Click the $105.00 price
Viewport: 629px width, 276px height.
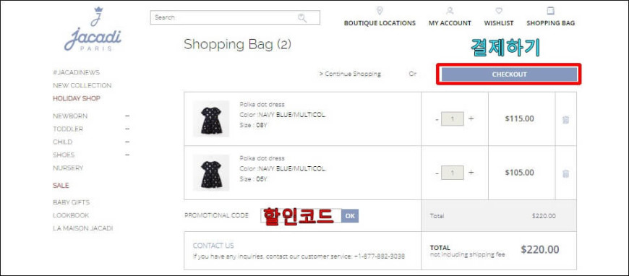click(520, 173)
